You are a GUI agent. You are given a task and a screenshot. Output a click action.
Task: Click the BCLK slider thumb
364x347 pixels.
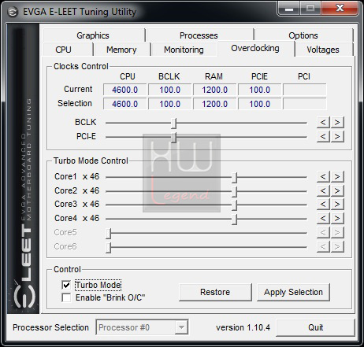(x=173, y=123)
